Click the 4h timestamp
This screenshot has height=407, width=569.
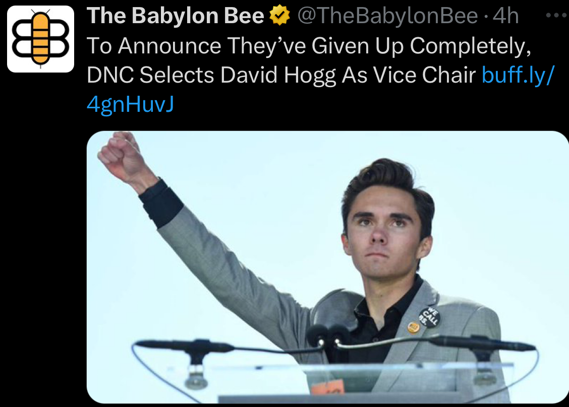[x=506, y=17]
